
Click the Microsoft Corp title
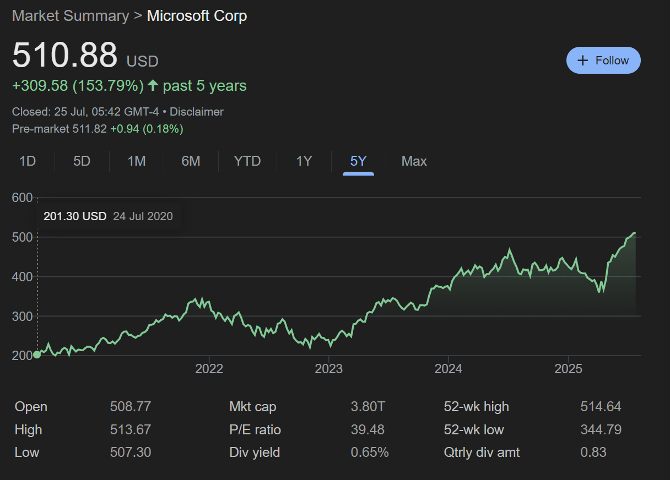click(197, 16)
